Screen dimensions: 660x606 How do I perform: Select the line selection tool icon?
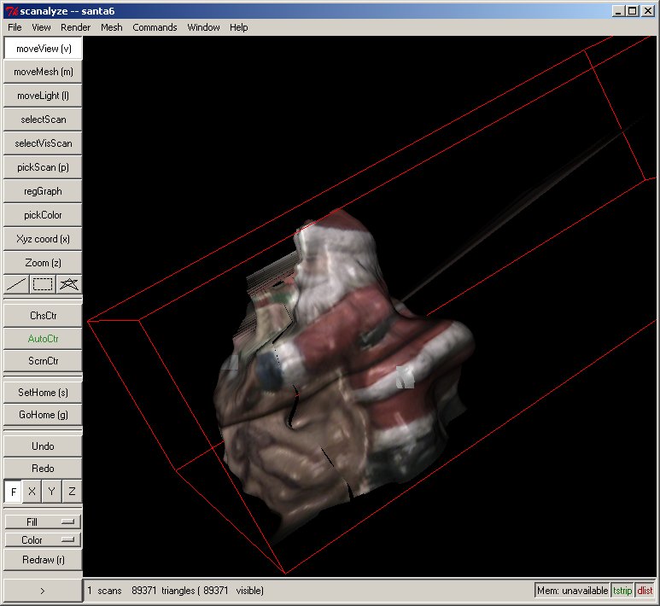click(16, 284)
